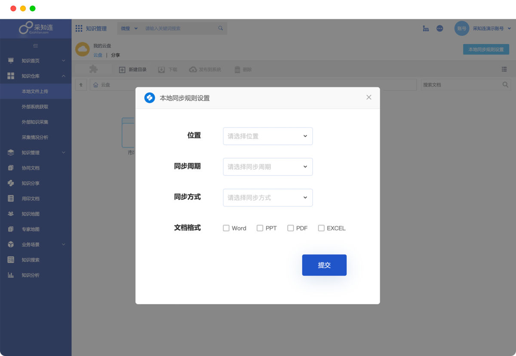Click 删除 in the toolbar
The width and height of the screenshot is (516, 356).
243,70
